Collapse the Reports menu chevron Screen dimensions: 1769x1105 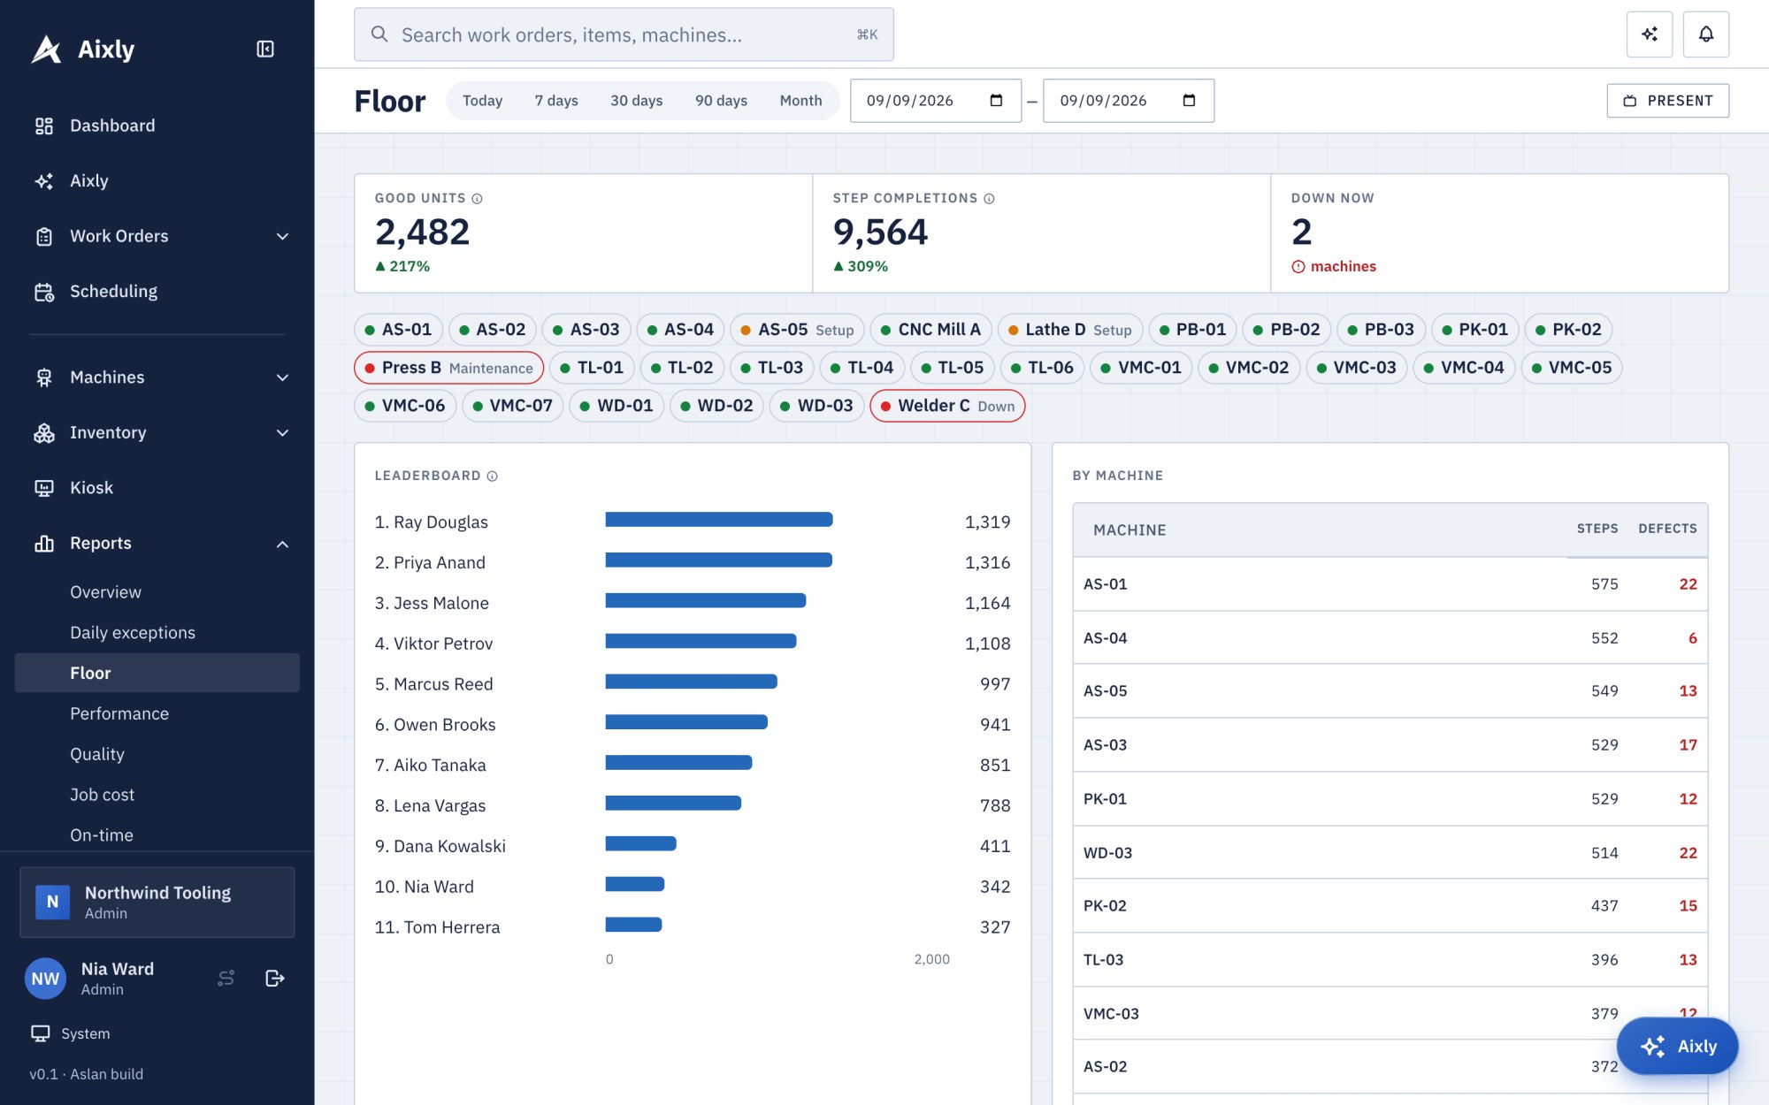pos(282,544)
